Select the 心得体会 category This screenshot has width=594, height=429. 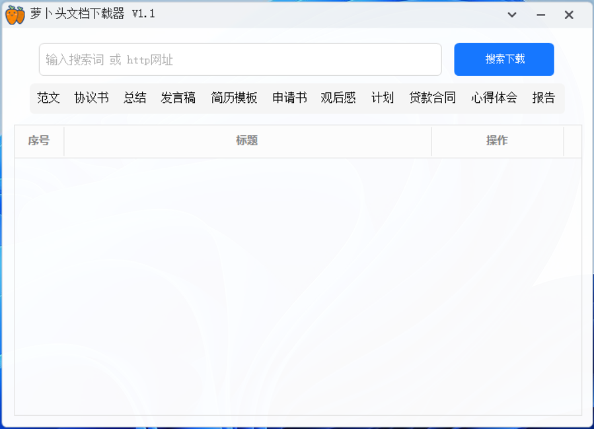(x=494, y=97)
